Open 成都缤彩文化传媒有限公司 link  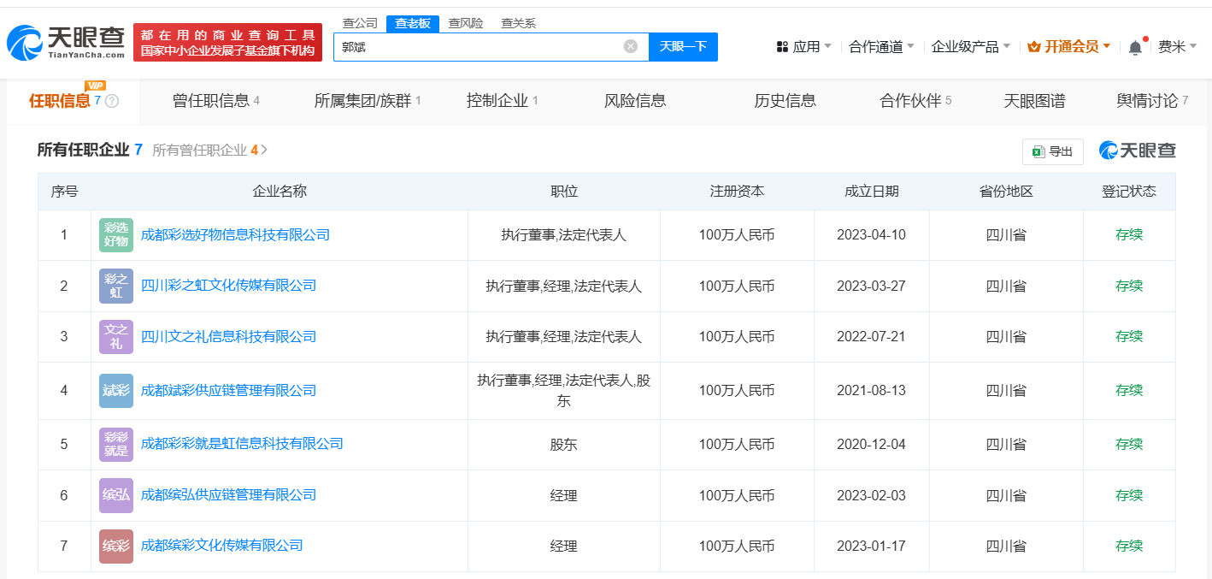click(221, 546)
